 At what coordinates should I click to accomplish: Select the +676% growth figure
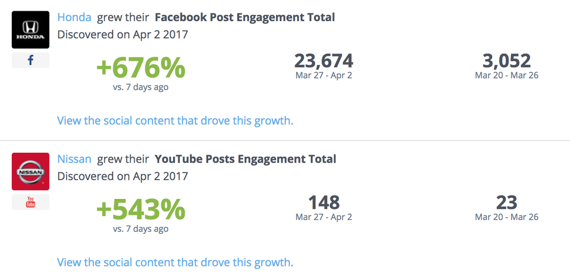click(x=141, y=69)
